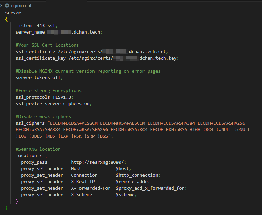Click the '#Your SSL Cert Locations' comment
Screen dimensions: 262x215
(x=47, y=45)
